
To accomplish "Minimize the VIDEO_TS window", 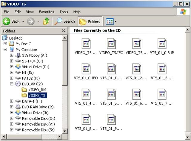I will point(175,4).
